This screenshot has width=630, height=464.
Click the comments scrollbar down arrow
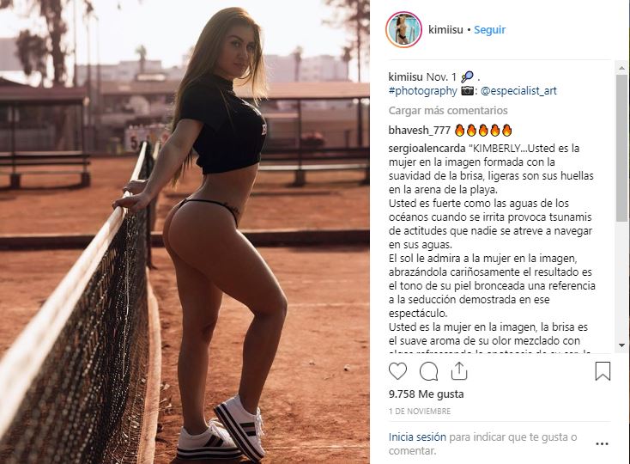pos(621,345)
